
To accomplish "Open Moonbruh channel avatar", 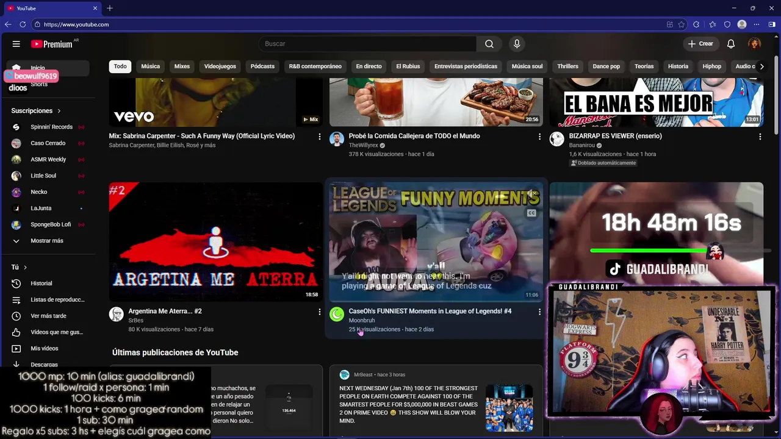I will tap(337, 314).
